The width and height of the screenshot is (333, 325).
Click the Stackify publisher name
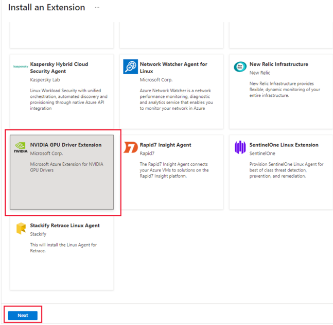coord(38,234)
